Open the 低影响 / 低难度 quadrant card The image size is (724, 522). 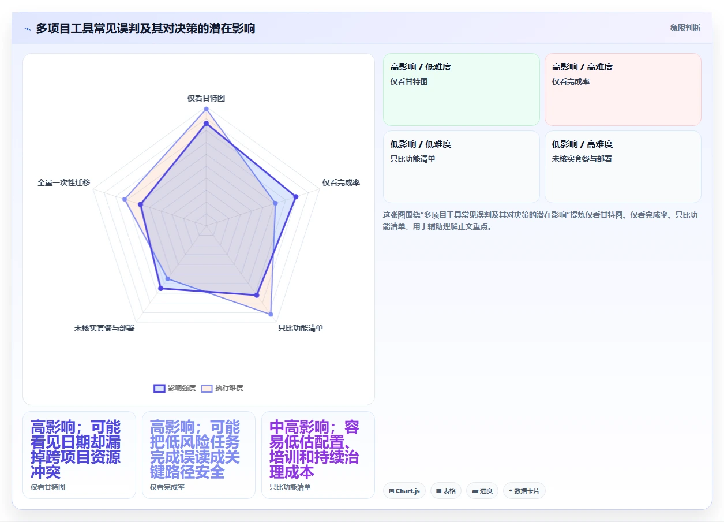[462, 167]
